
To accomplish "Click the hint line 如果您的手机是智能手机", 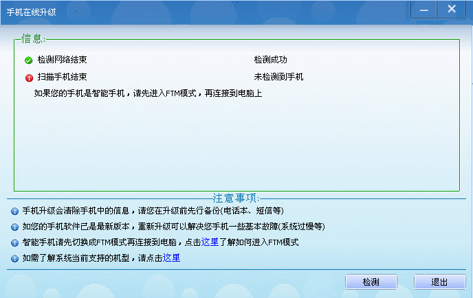I will click(148, 93).
